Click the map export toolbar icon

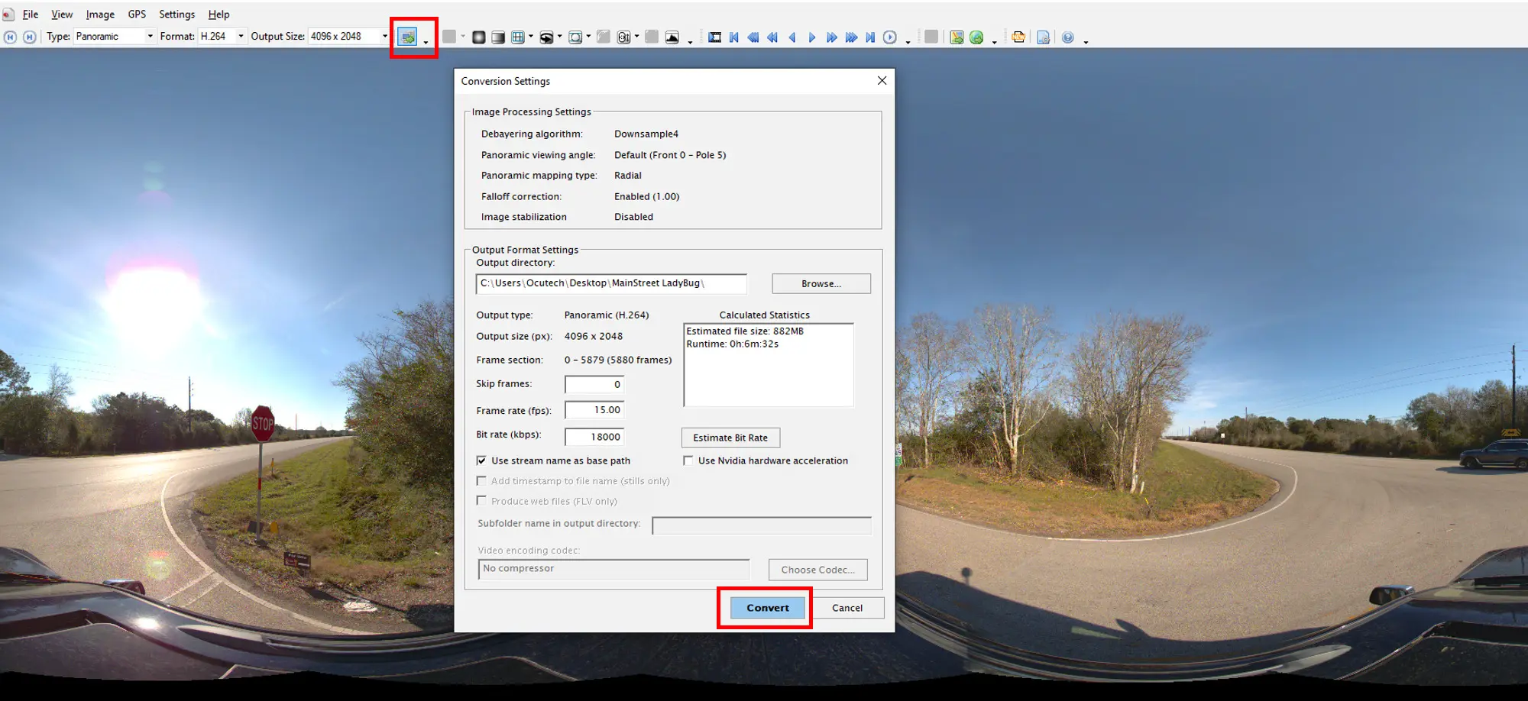click(957, 37)
